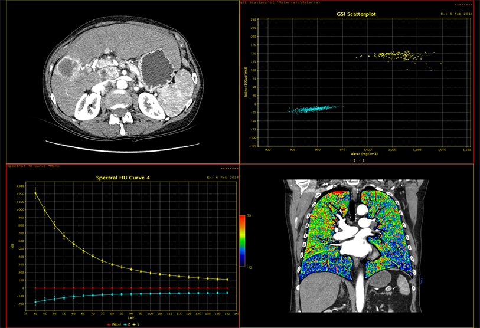Click the yellow scatterplot point cluster

(x=398, y=55)
